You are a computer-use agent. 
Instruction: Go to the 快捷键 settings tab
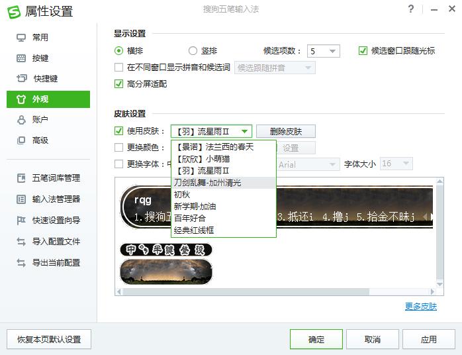point(46,78)
